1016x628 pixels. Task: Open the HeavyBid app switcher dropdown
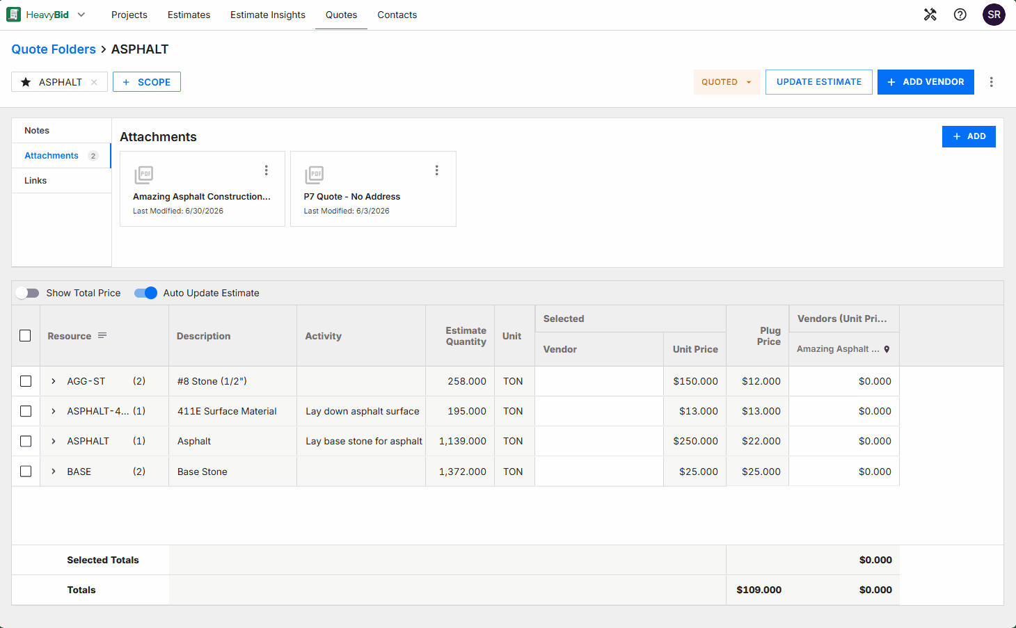(81, 15)
